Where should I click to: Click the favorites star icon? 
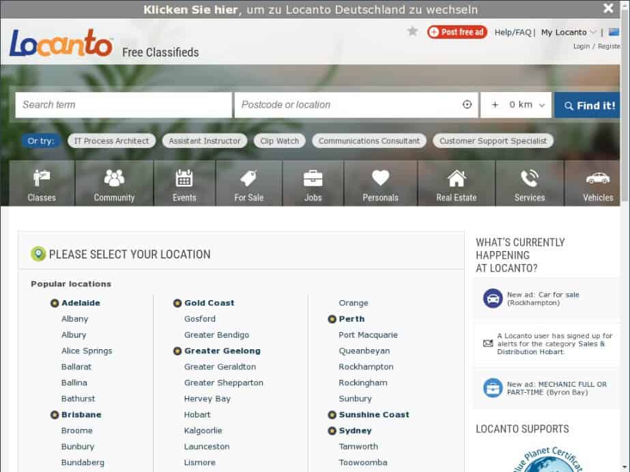[x=412, y=31]
